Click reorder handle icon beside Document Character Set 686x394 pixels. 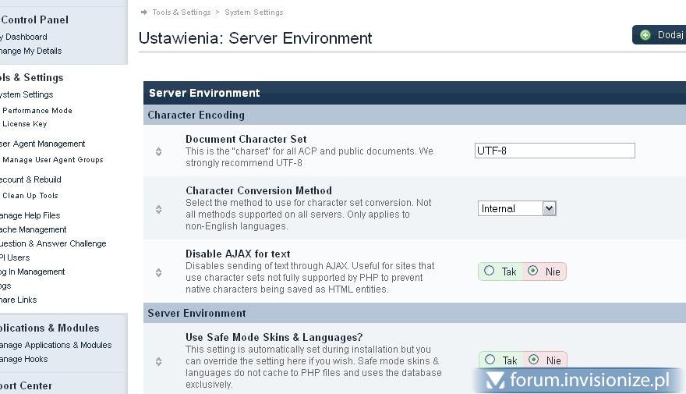click(158, 151)
